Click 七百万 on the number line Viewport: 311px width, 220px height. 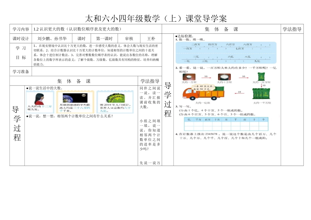coord(240,49)
